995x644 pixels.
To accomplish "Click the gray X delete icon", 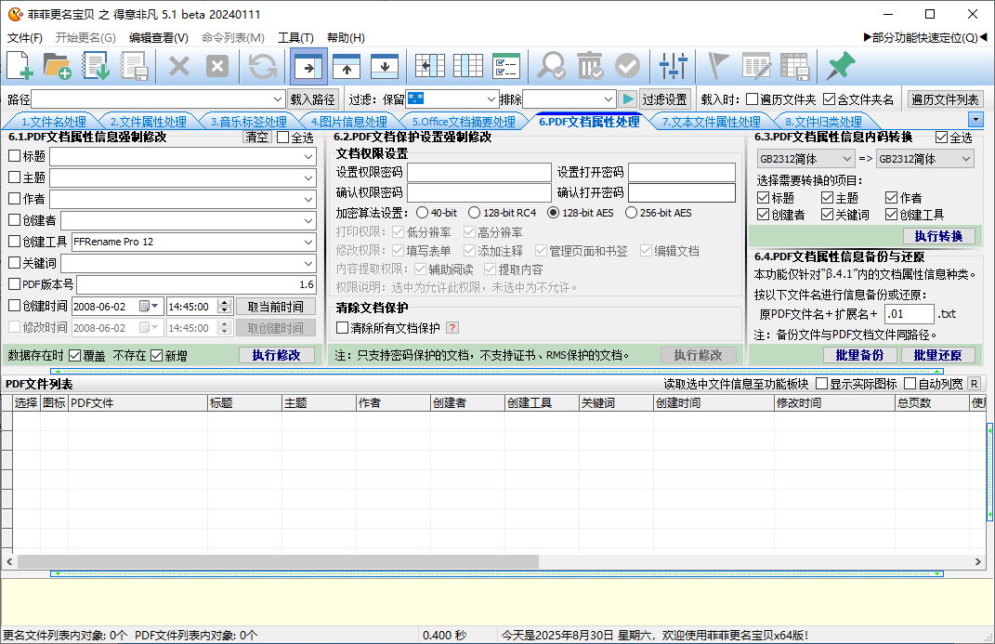I will 178,66.
